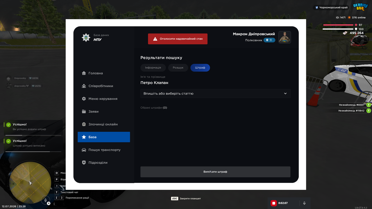Click the recording timer 0:02:07

click(283, 203)
